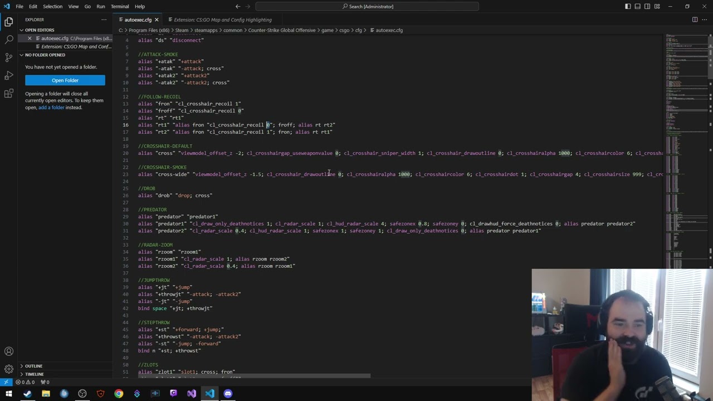
Task: Open the View menu
Action: click(x=73, y=7)
